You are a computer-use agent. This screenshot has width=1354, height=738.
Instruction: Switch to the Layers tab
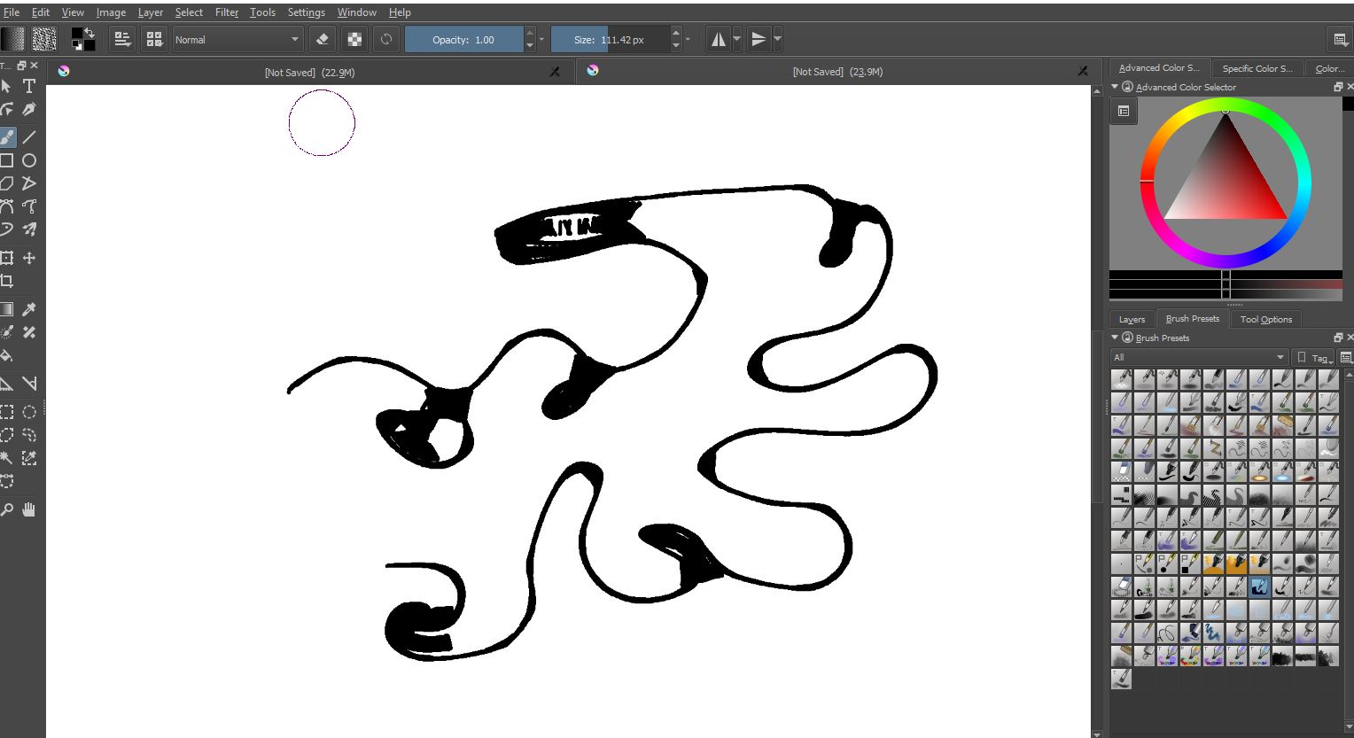pyautogui.click(x=1132, y=319)
